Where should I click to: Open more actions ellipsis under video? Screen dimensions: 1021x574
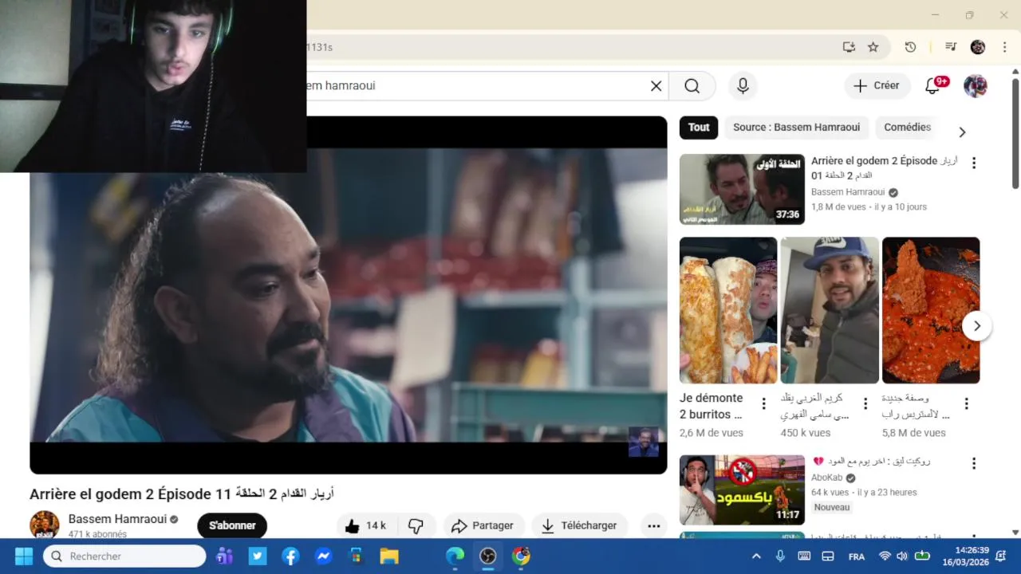(653, 526)
